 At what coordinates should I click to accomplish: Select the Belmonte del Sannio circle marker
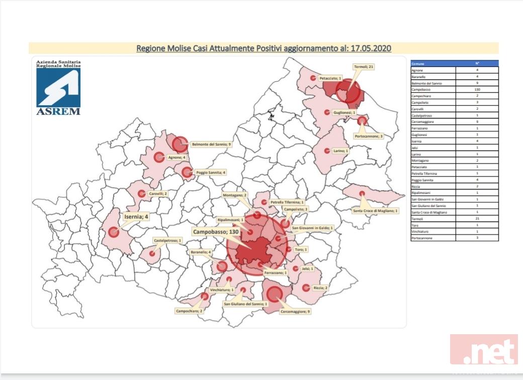(x=180, y=144)
